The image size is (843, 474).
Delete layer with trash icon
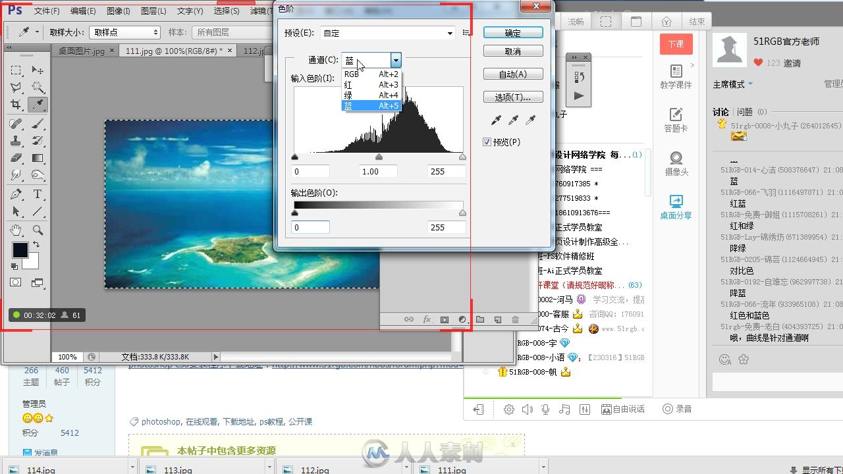coord(515,319)
